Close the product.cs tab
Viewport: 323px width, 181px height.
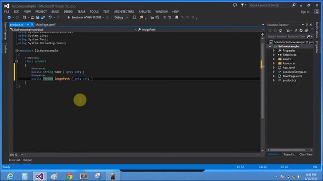[32, 25]
